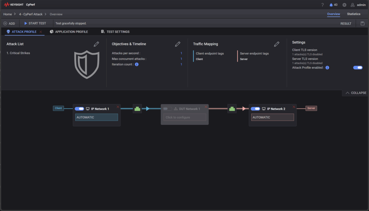Screen dimensions: 369x211
Task: Start the test with START TEST
Action: click(35, 23)
